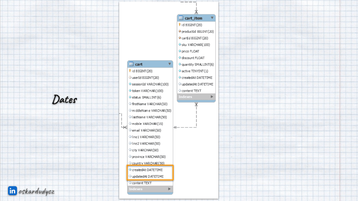Click the diamond icon next to cart userId
Screen dimensions: 358x201
130,77
